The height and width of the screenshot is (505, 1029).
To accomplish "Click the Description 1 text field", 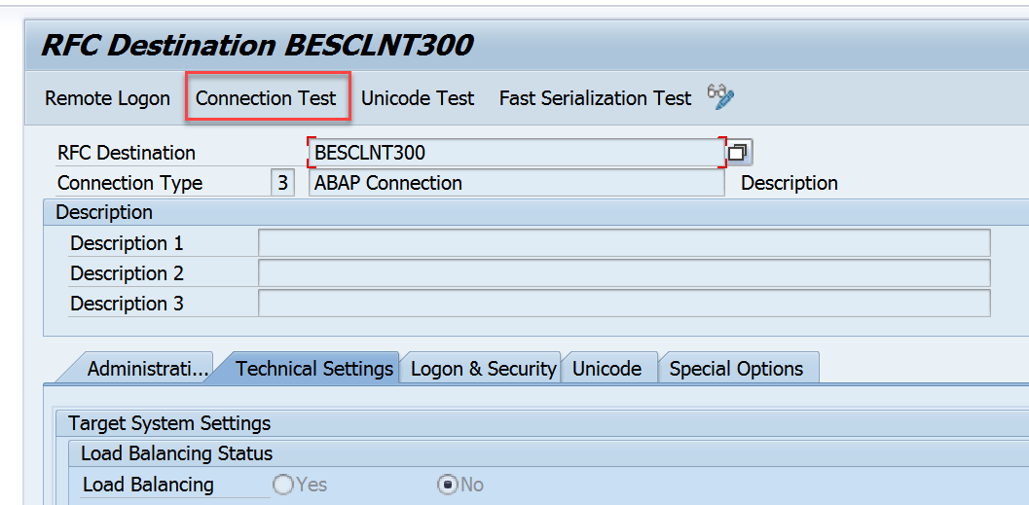I will coord(623,243).
